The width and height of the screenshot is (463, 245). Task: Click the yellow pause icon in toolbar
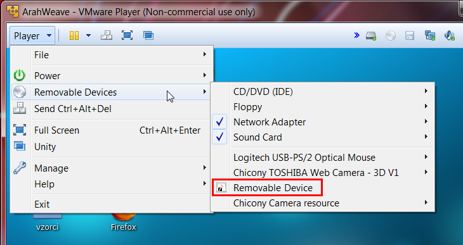pyautogui.click(x=74, y=35)
